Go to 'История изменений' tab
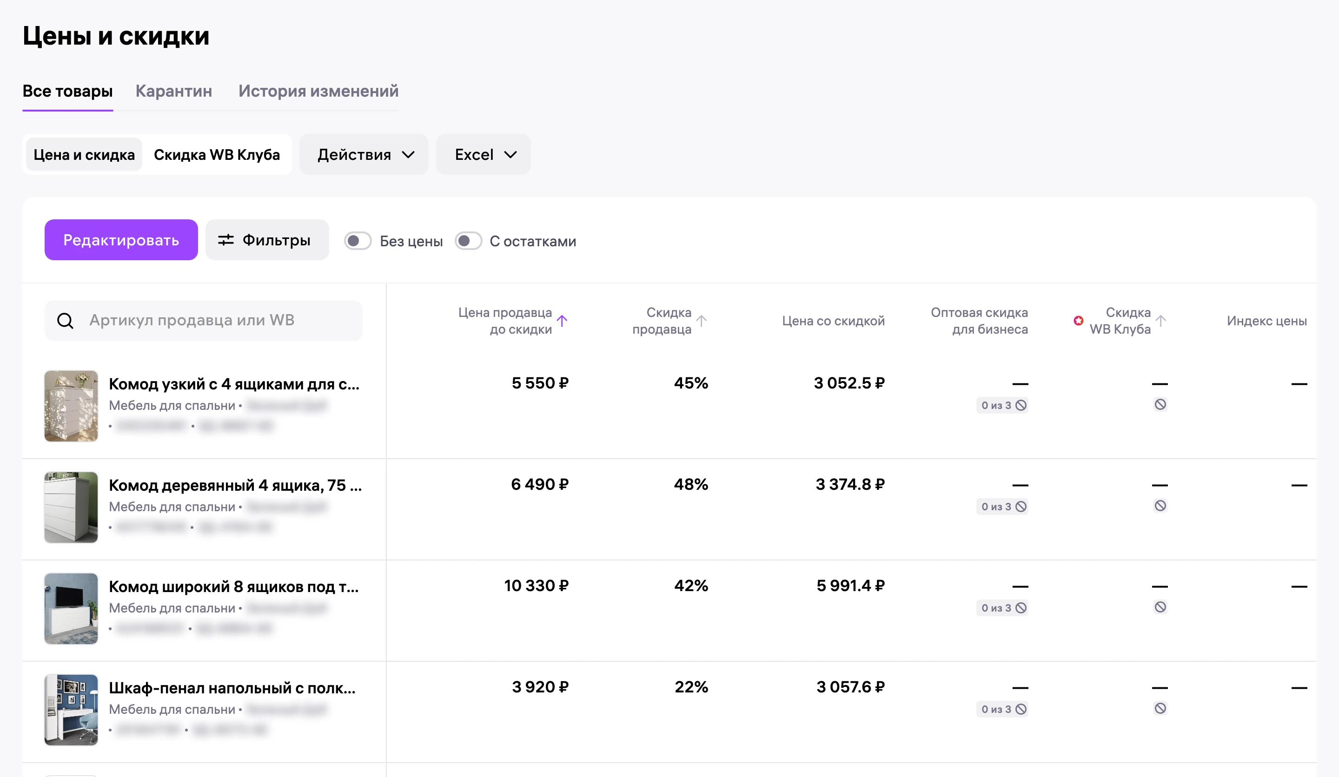The width and height of the screenshot is (1339, 777). click(x=318, y=91)
